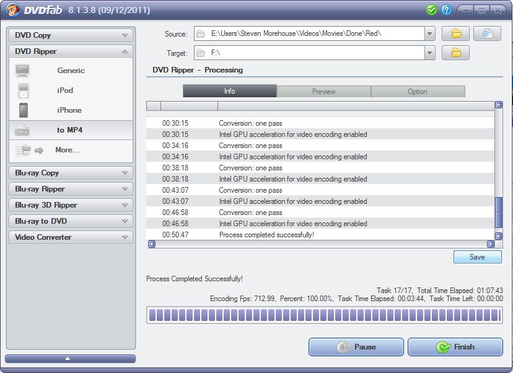The width and height of the screenshot is (513, 373).
Task: Switch to the Option tab
Action: click(418, 92)
